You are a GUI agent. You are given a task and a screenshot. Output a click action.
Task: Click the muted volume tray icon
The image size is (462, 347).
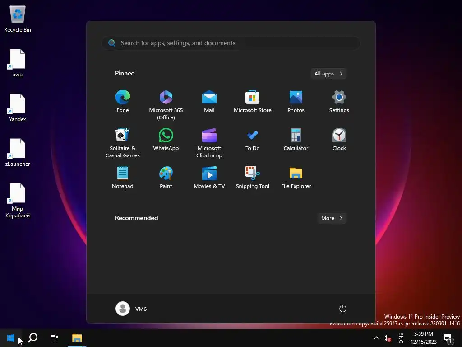point(387,338)
